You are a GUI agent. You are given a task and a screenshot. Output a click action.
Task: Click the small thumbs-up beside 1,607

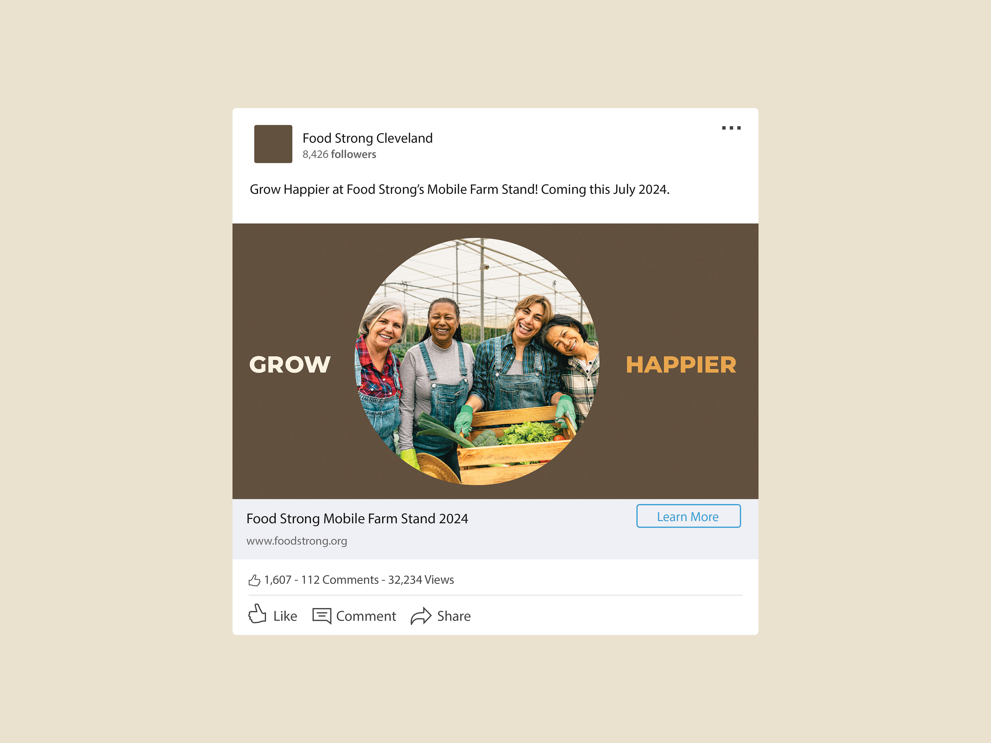[x=254, y=580]
